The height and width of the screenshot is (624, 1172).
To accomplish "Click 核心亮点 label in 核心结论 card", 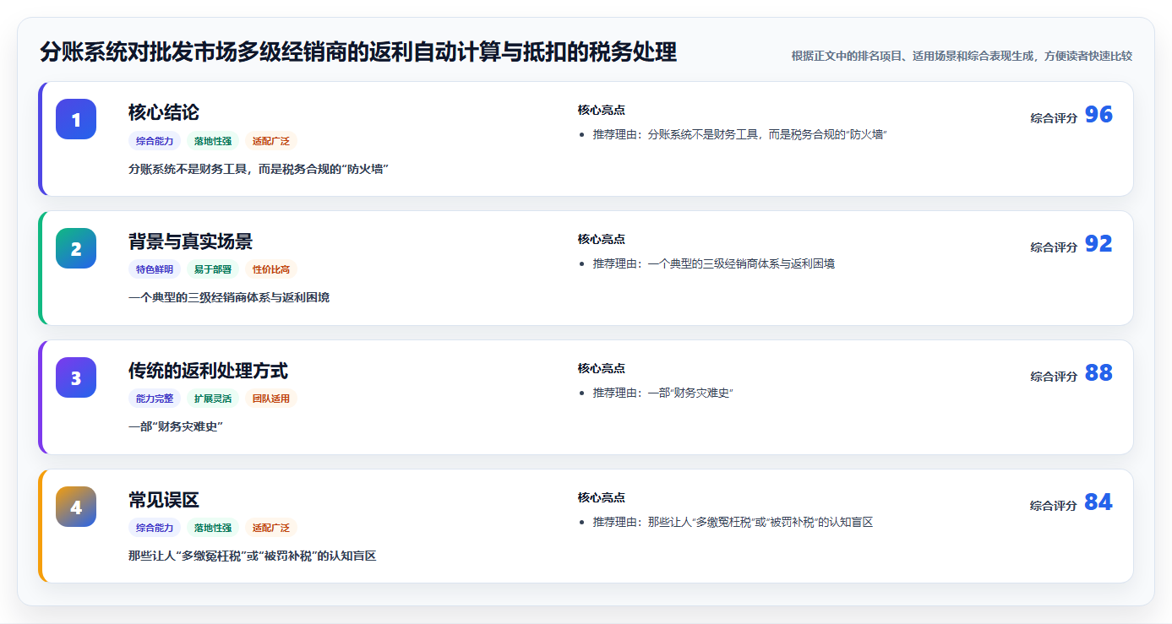I will tap(602, 111).
